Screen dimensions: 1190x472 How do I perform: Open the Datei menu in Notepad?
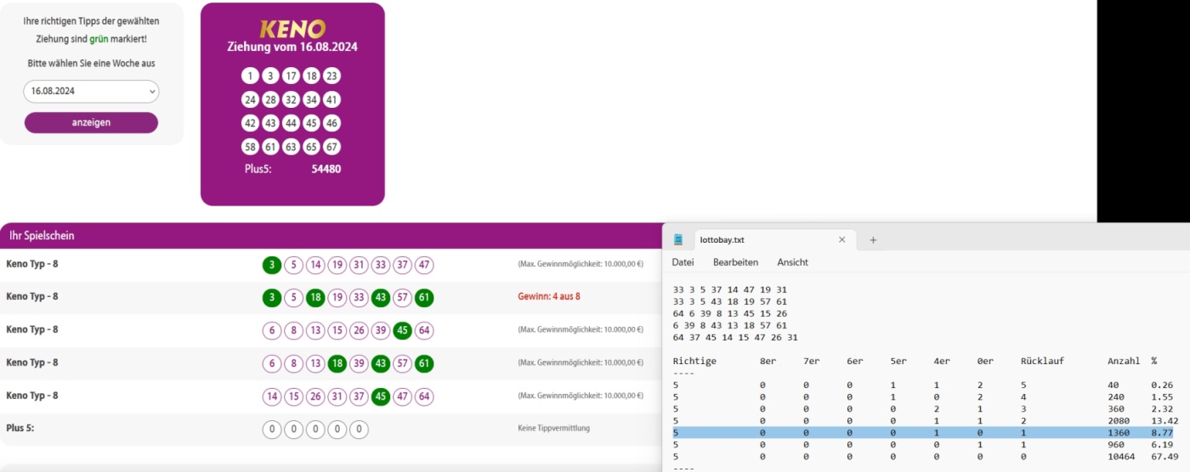683,262
